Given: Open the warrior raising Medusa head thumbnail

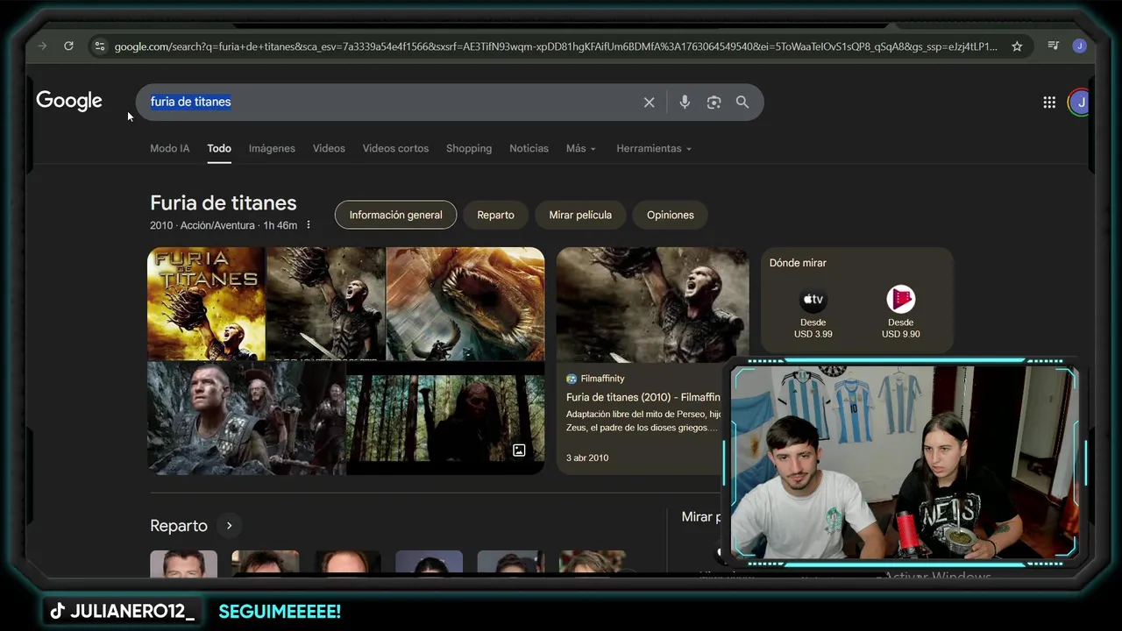Looking at the screenshot, I should pyautogui.click(x=325, y=303).
